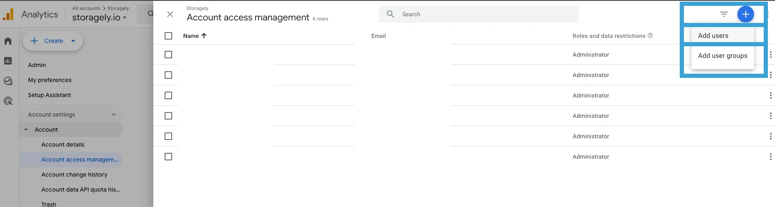This screenshot has width=775, height=207.
Task: Open the storagely.io property dropdown
Action: tap(99, 17)
